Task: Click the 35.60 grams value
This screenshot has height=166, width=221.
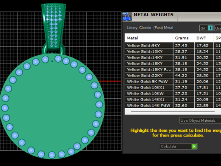Action: coord(181,106)
